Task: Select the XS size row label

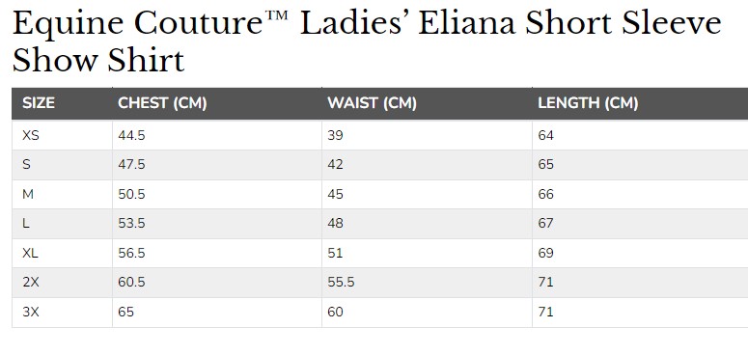Action: [x=31, y=135]
